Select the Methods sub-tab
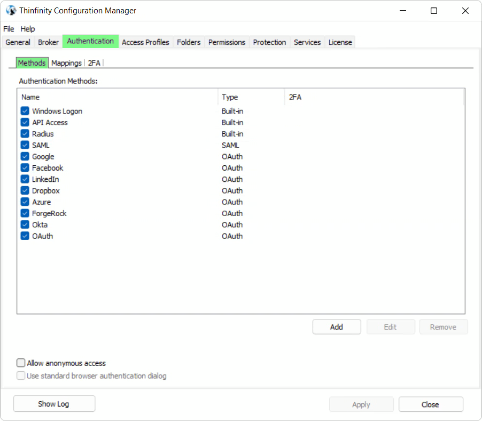 pos(32,63)
